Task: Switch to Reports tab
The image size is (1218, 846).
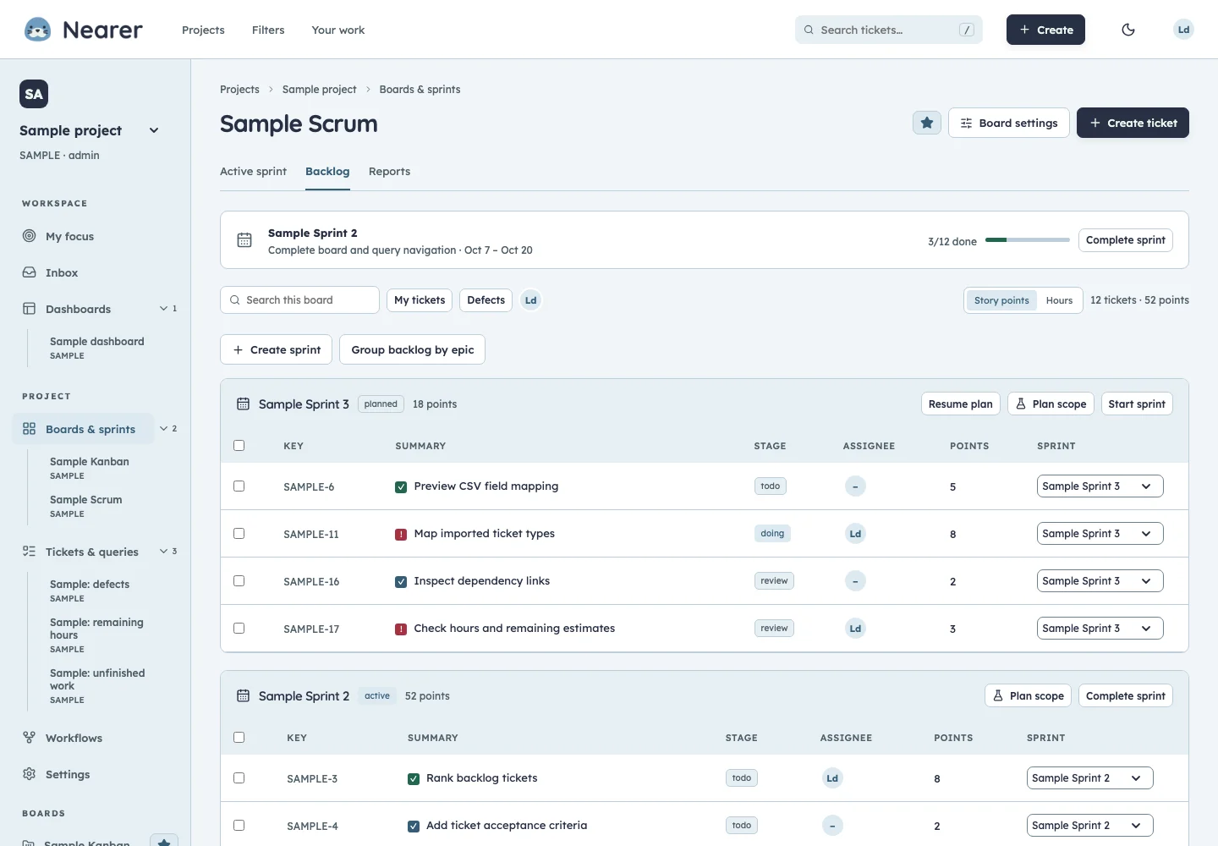Action: (x=389, y=172)
